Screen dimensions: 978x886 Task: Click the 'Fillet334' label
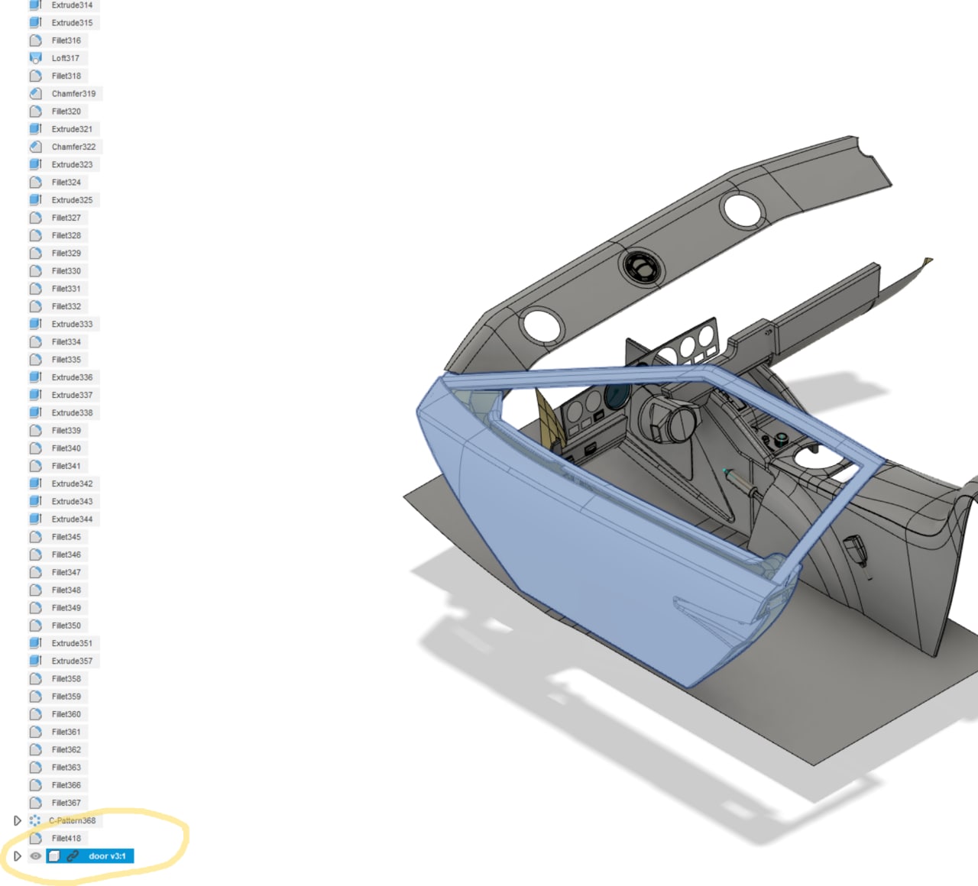[x=66, y=341]
